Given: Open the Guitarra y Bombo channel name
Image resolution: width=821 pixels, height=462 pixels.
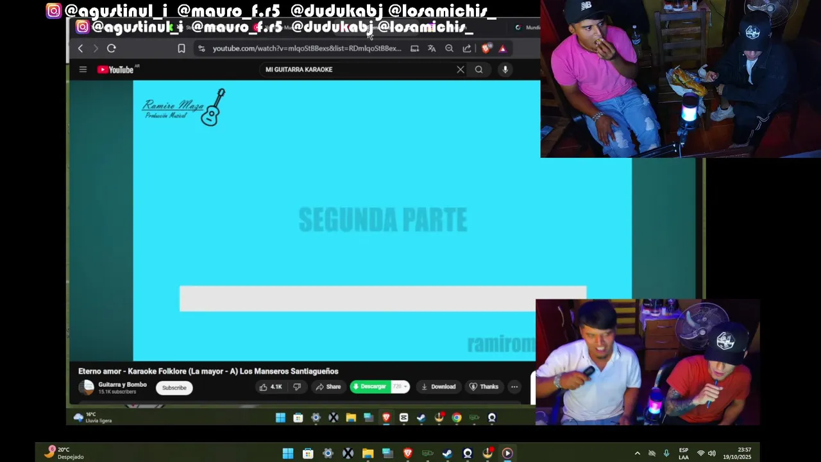Looking at the screenshot, I should 123,384.
